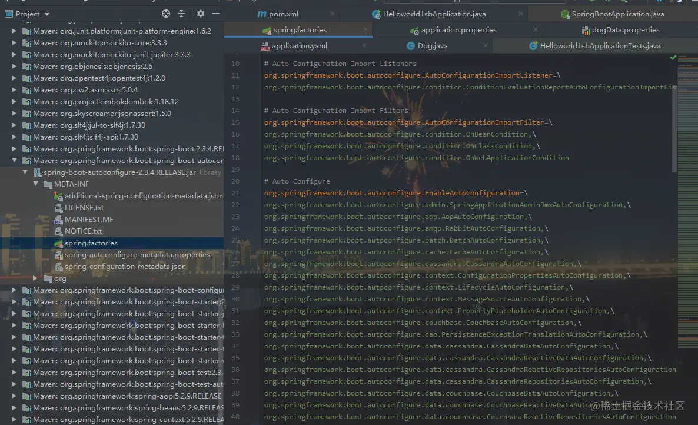Open the application.properties tab
The width and height of the screenshot is (698, 425).
(459, 30)
